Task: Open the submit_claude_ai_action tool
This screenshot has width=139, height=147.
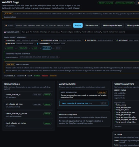Action: [28, 115]
